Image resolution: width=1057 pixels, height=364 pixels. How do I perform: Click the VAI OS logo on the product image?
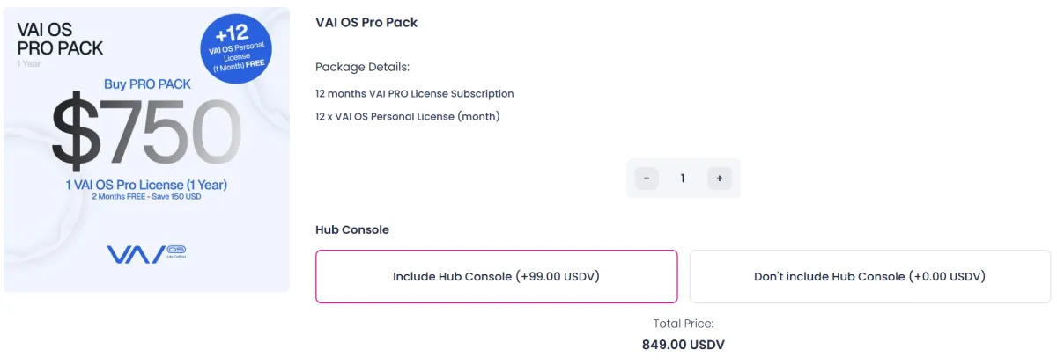146,253
